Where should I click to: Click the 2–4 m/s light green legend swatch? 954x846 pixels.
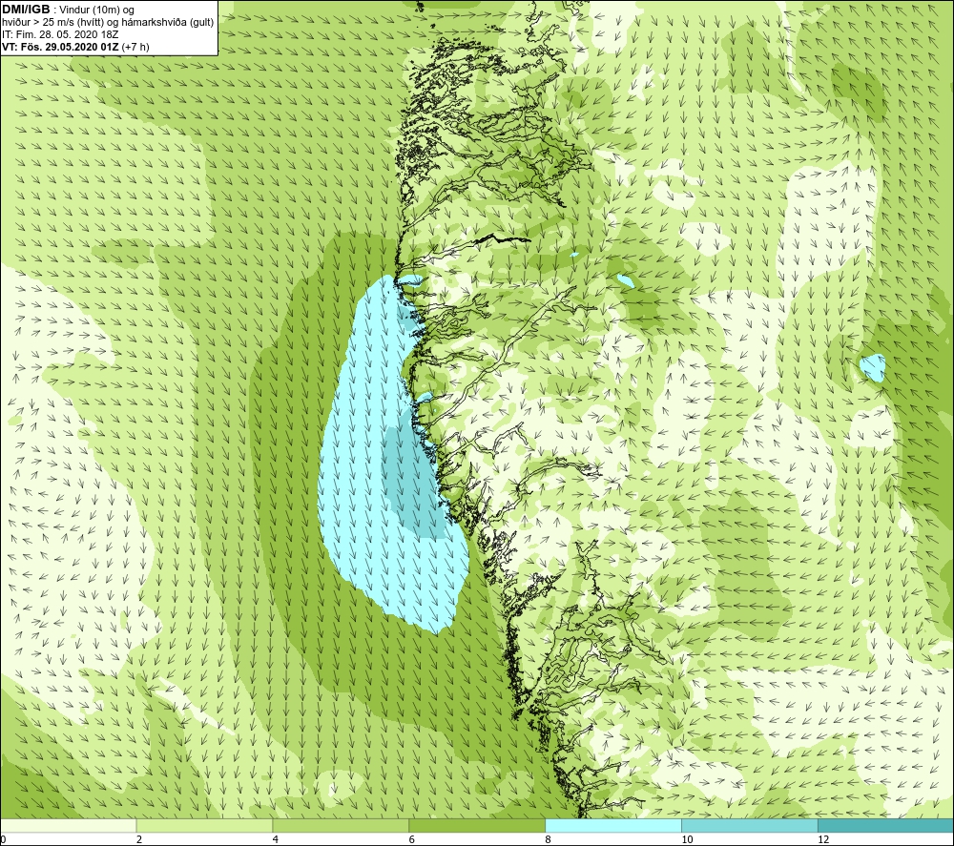tap(204, 825)
